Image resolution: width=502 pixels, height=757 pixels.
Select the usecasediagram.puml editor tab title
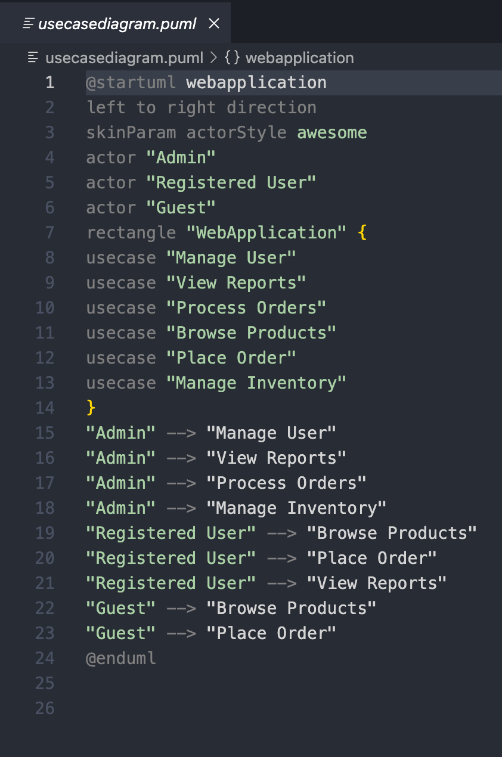[x=117, y=24]
